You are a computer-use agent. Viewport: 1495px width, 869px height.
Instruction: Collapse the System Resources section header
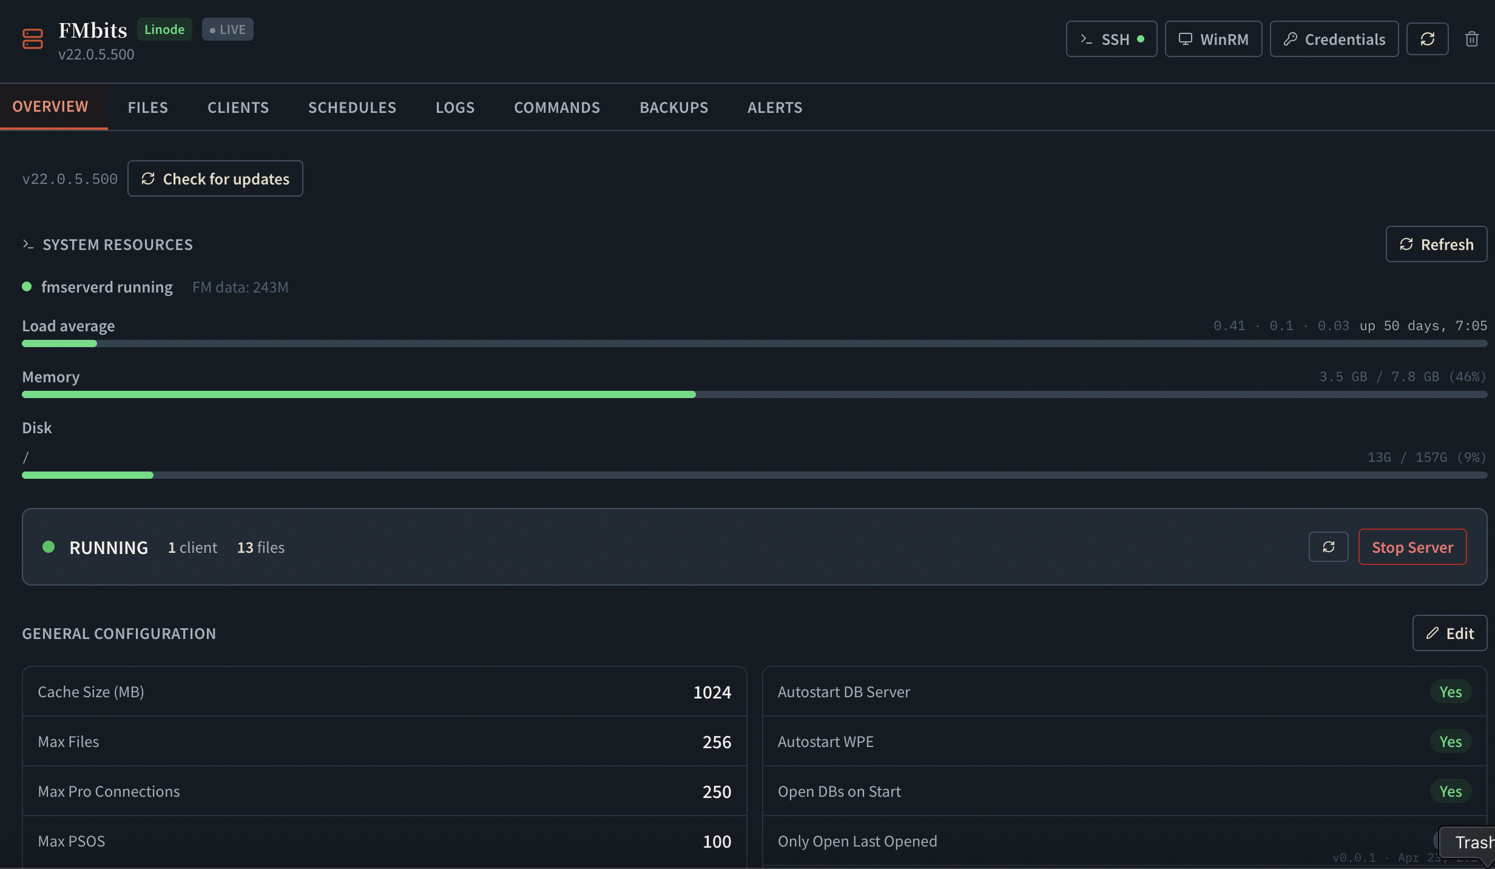point(117,245)
